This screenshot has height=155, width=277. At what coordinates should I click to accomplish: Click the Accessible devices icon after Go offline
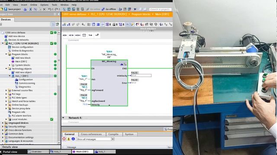pos(120,9)
